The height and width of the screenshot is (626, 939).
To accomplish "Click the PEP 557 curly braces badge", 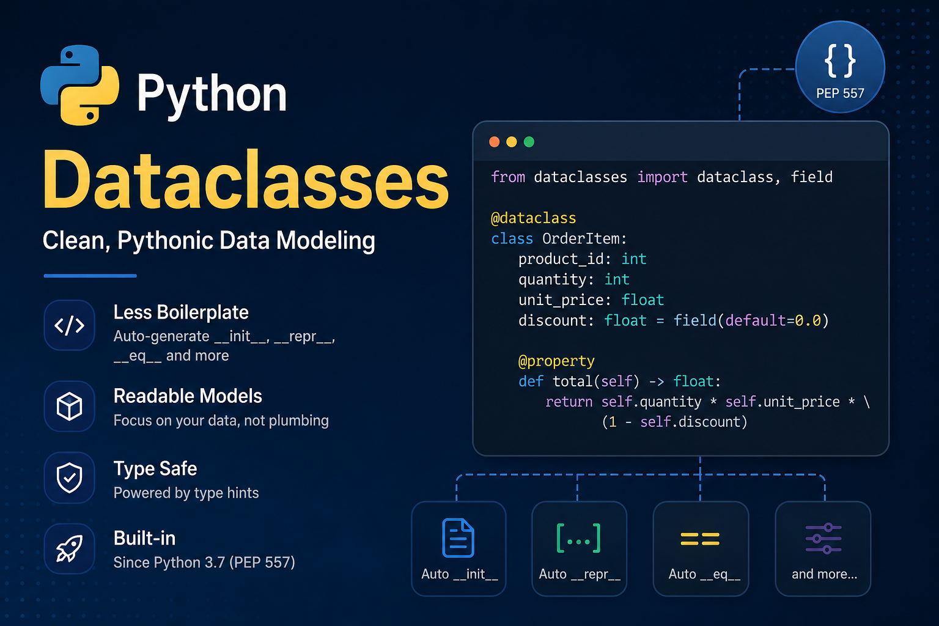I will coord(840,67).
